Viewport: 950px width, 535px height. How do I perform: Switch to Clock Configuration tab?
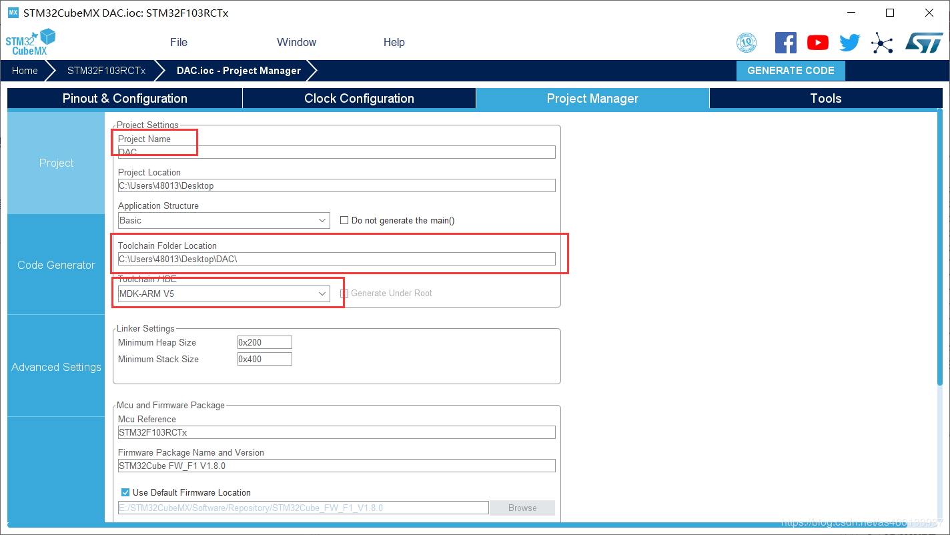(x=359, y=98)
